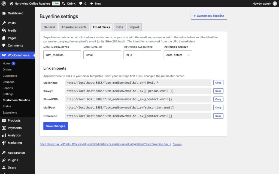Click the admin avatar icon

(x=275, y=4)
